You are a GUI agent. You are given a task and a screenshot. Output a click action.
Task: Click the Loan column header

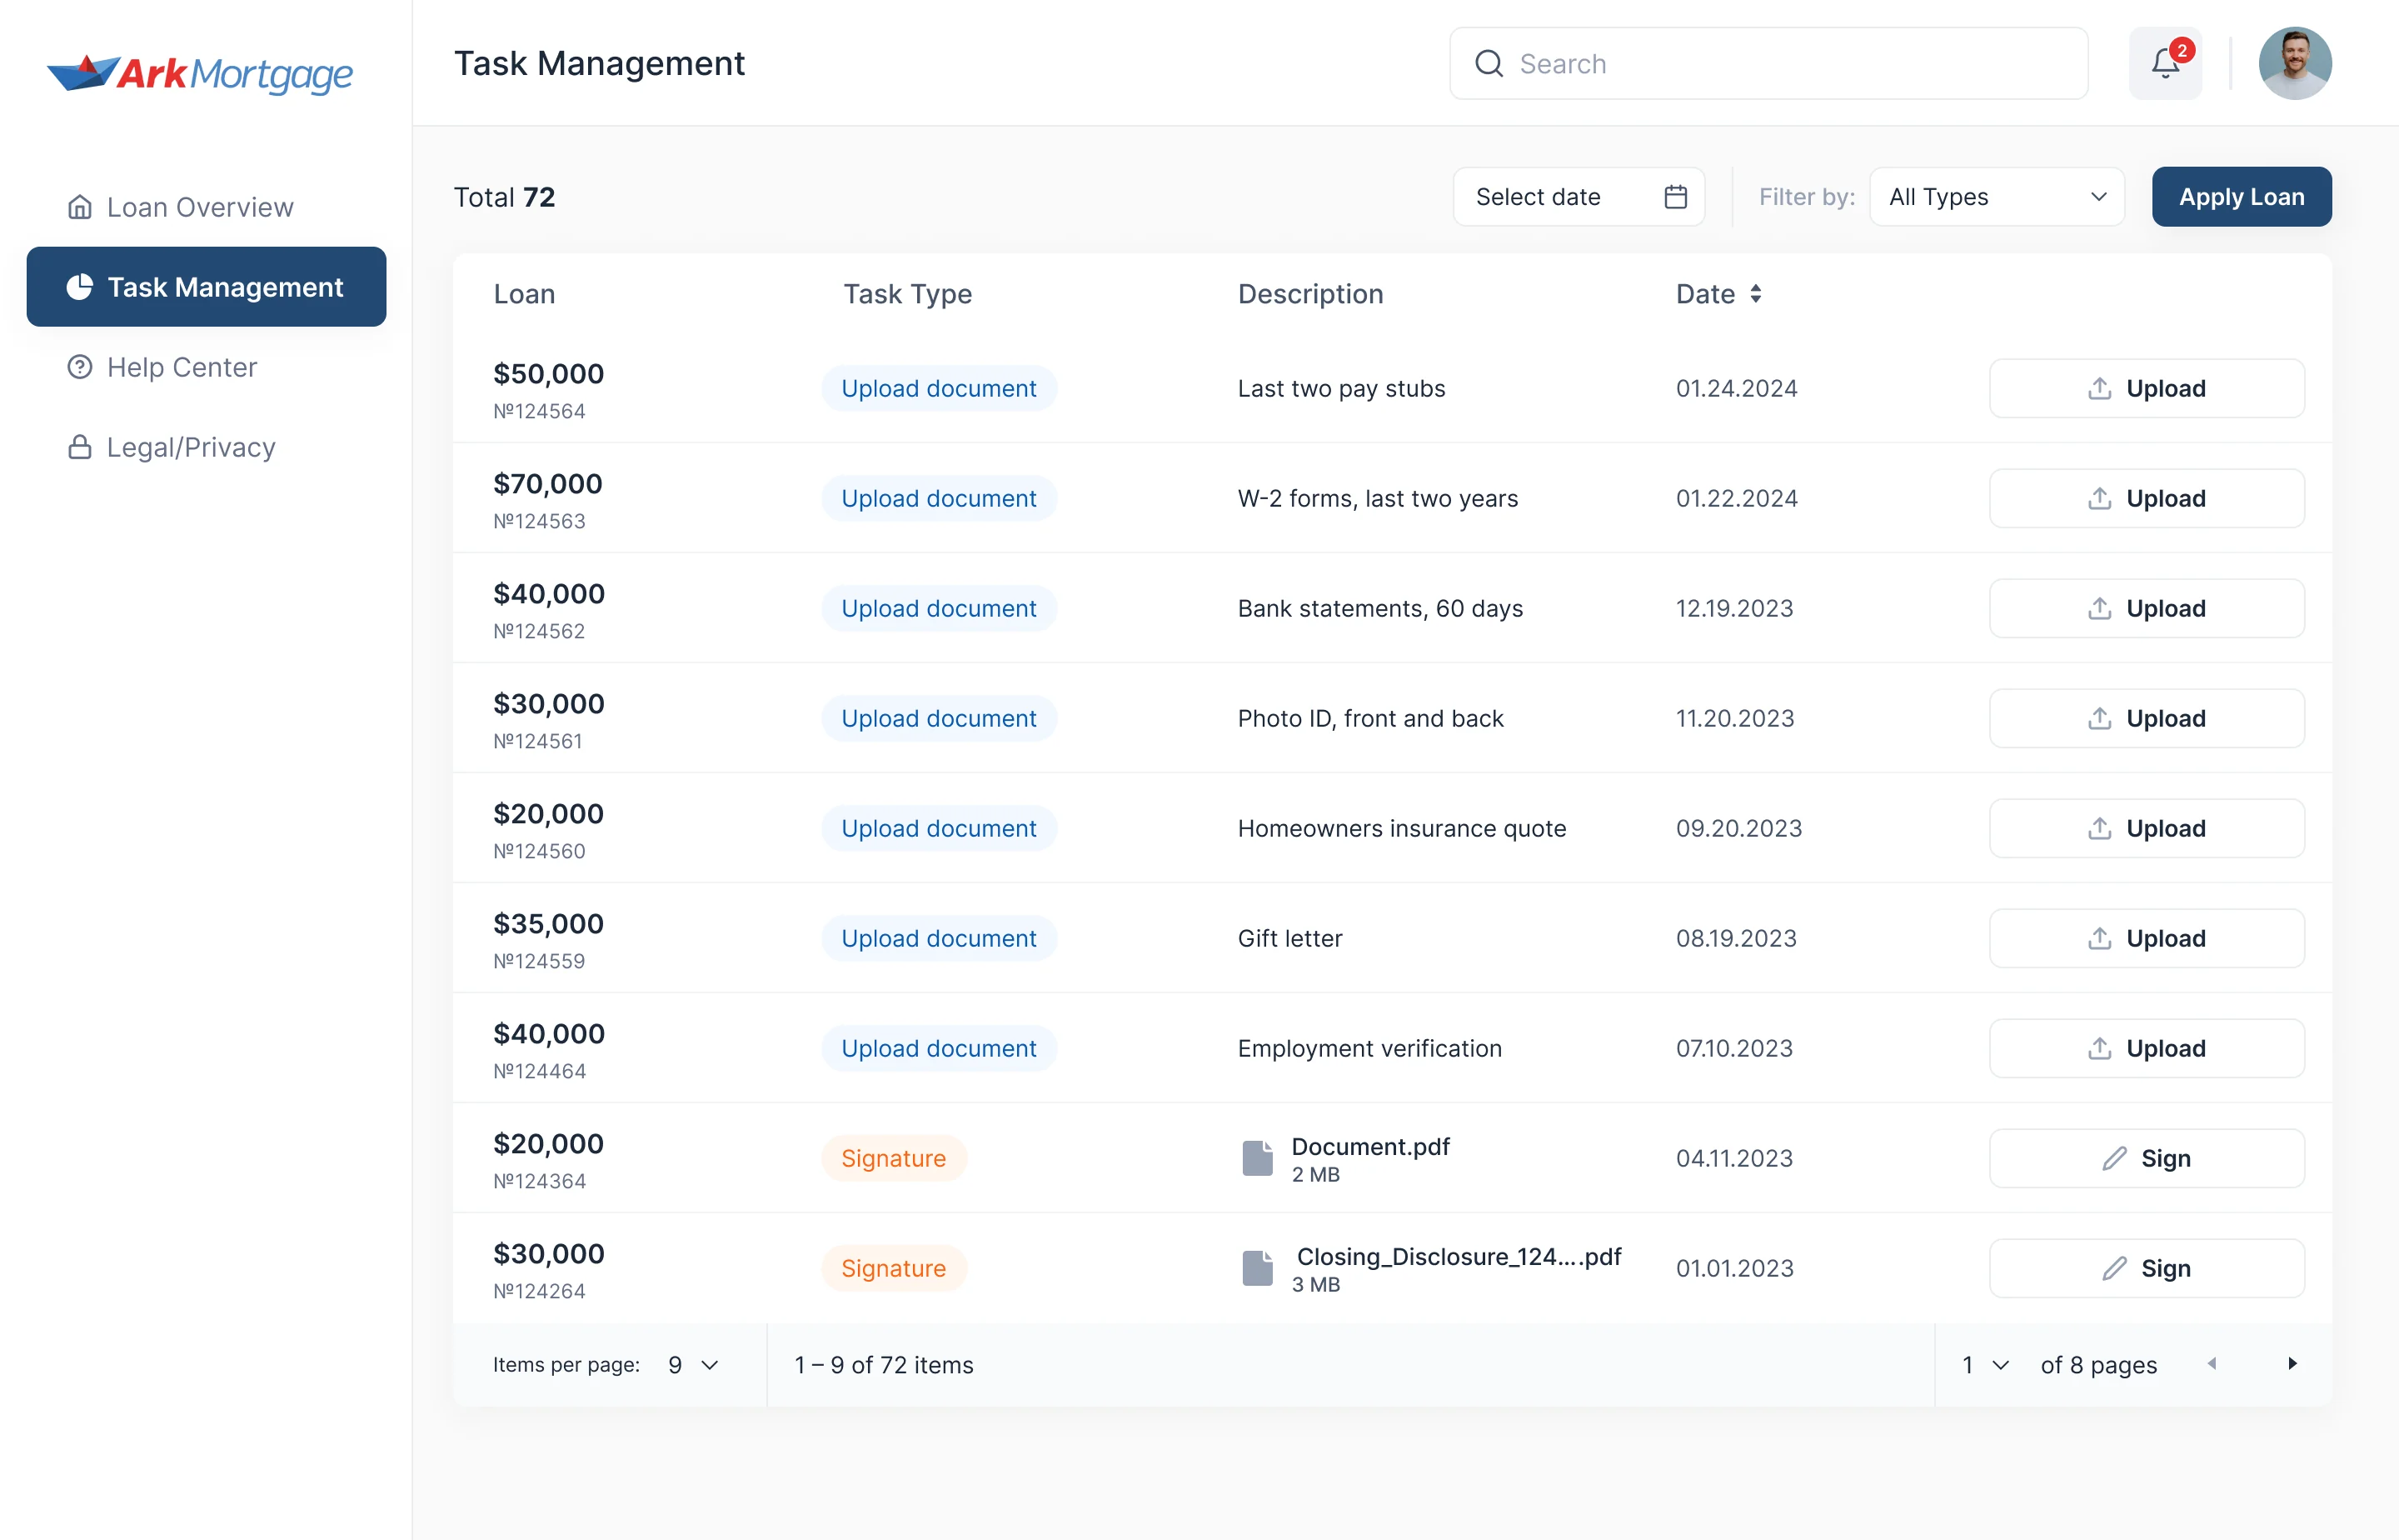tap(524, 294)
